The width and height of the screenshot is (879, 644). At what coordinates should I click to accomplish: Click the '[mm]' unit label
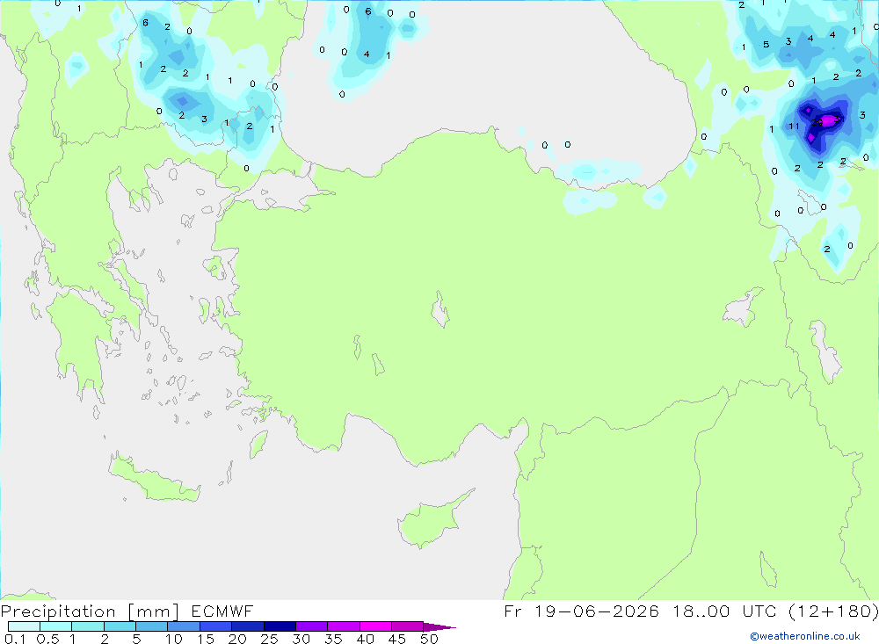point(154,611)
